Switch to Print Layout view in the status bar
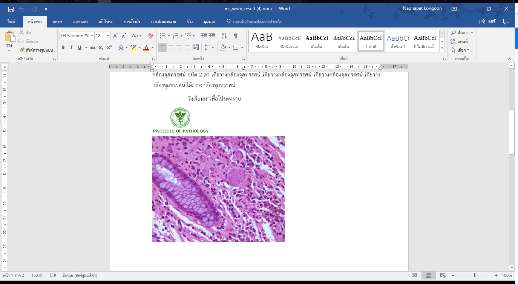Screen dimensions: 518x284 pyautogui.click(x=429, y=275)
